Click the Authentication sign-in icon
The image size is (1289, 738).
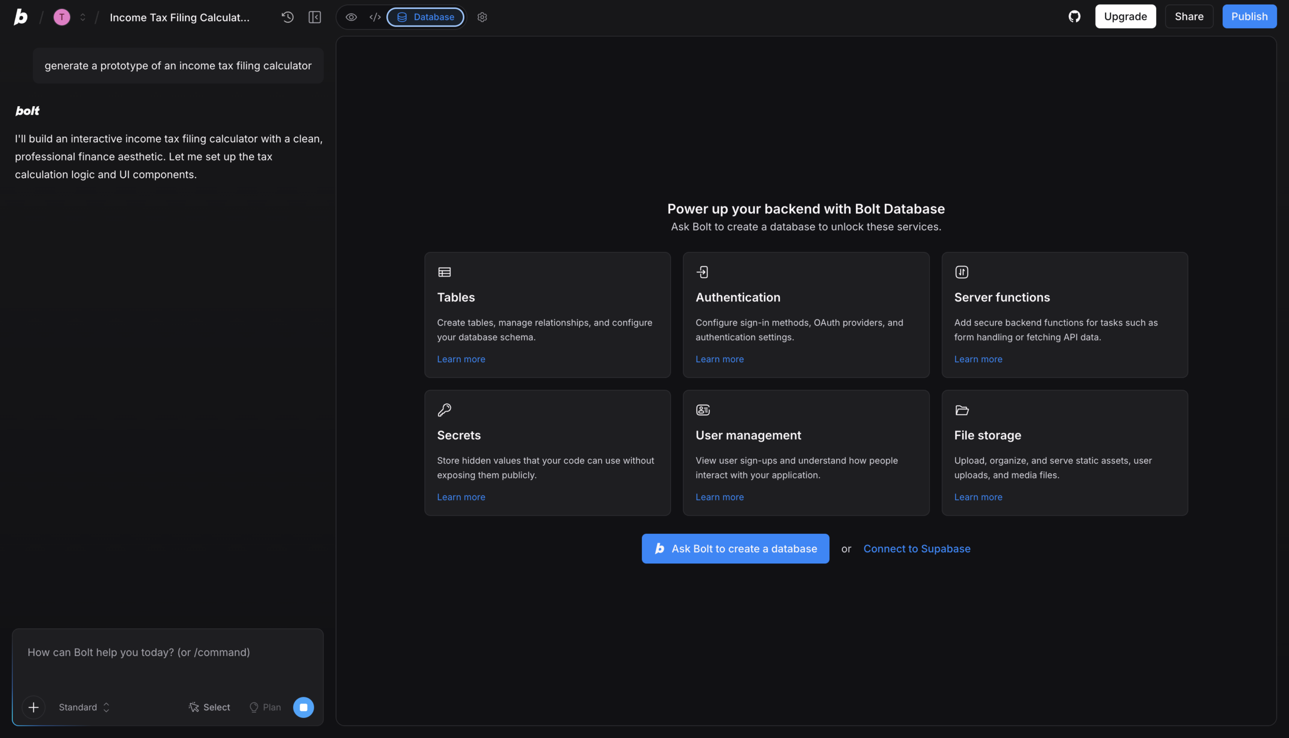702,272
